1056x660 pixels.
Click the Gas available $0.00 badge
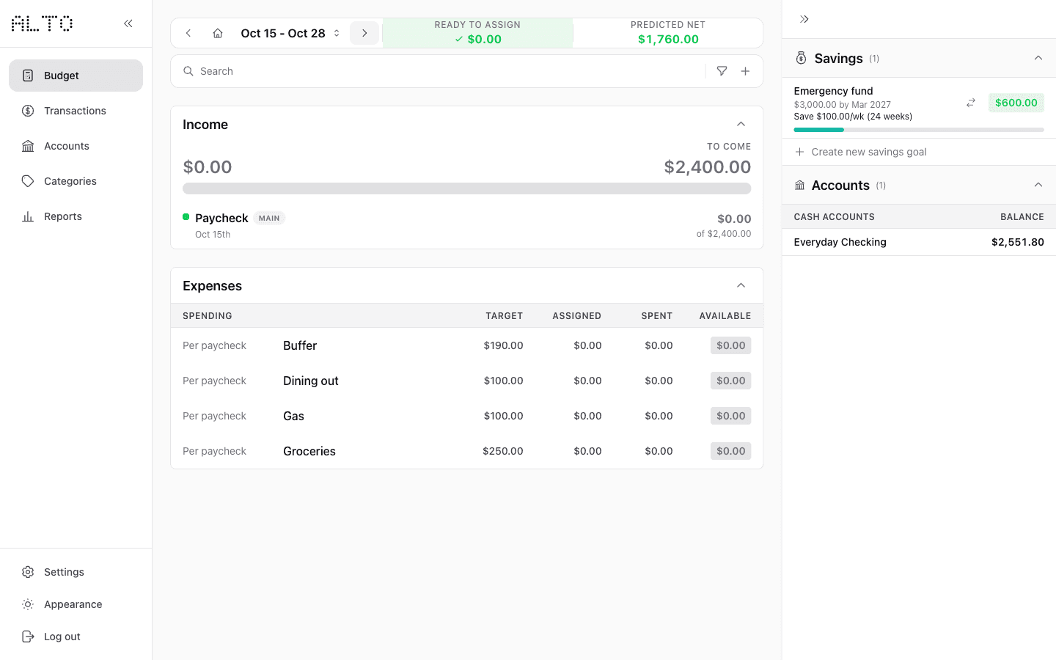[730, 416]
